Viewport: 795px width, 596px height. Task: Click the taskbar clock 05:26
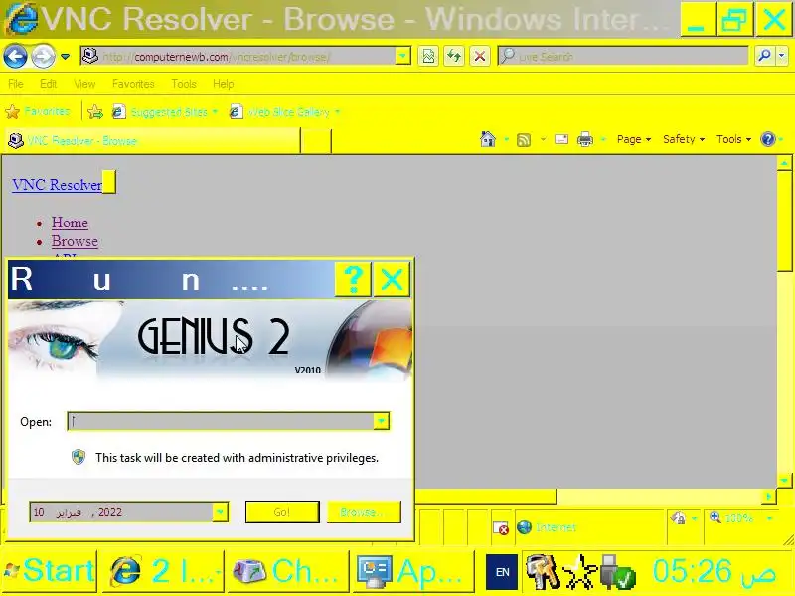pyautogui.click(x=714, y=572)
